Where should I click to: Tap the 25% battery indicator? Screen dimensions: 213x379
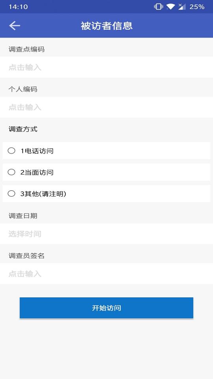(x=197, y=7)
